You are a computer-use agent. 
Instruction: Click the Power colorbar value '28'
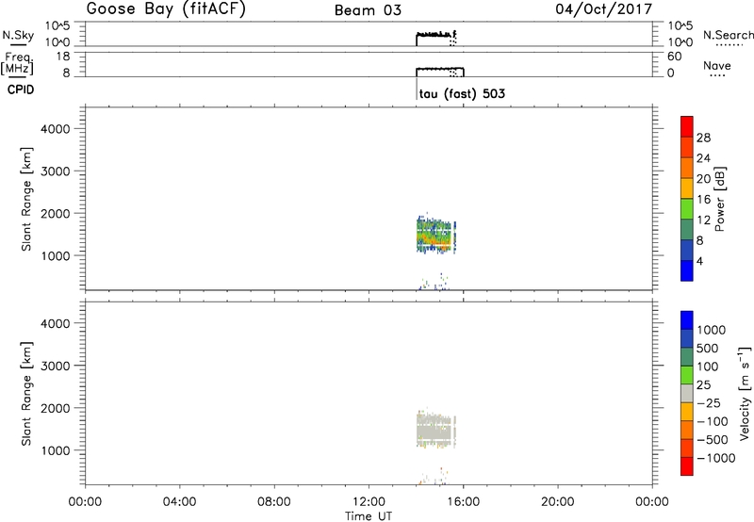tap(703, 138)
